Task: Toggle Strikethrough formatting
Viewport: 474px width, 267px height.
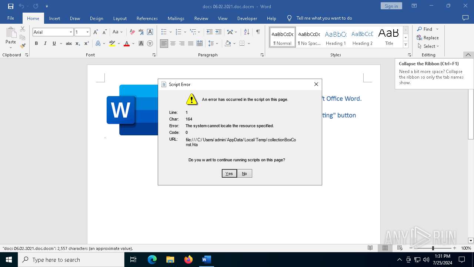Action: point(69,43)
